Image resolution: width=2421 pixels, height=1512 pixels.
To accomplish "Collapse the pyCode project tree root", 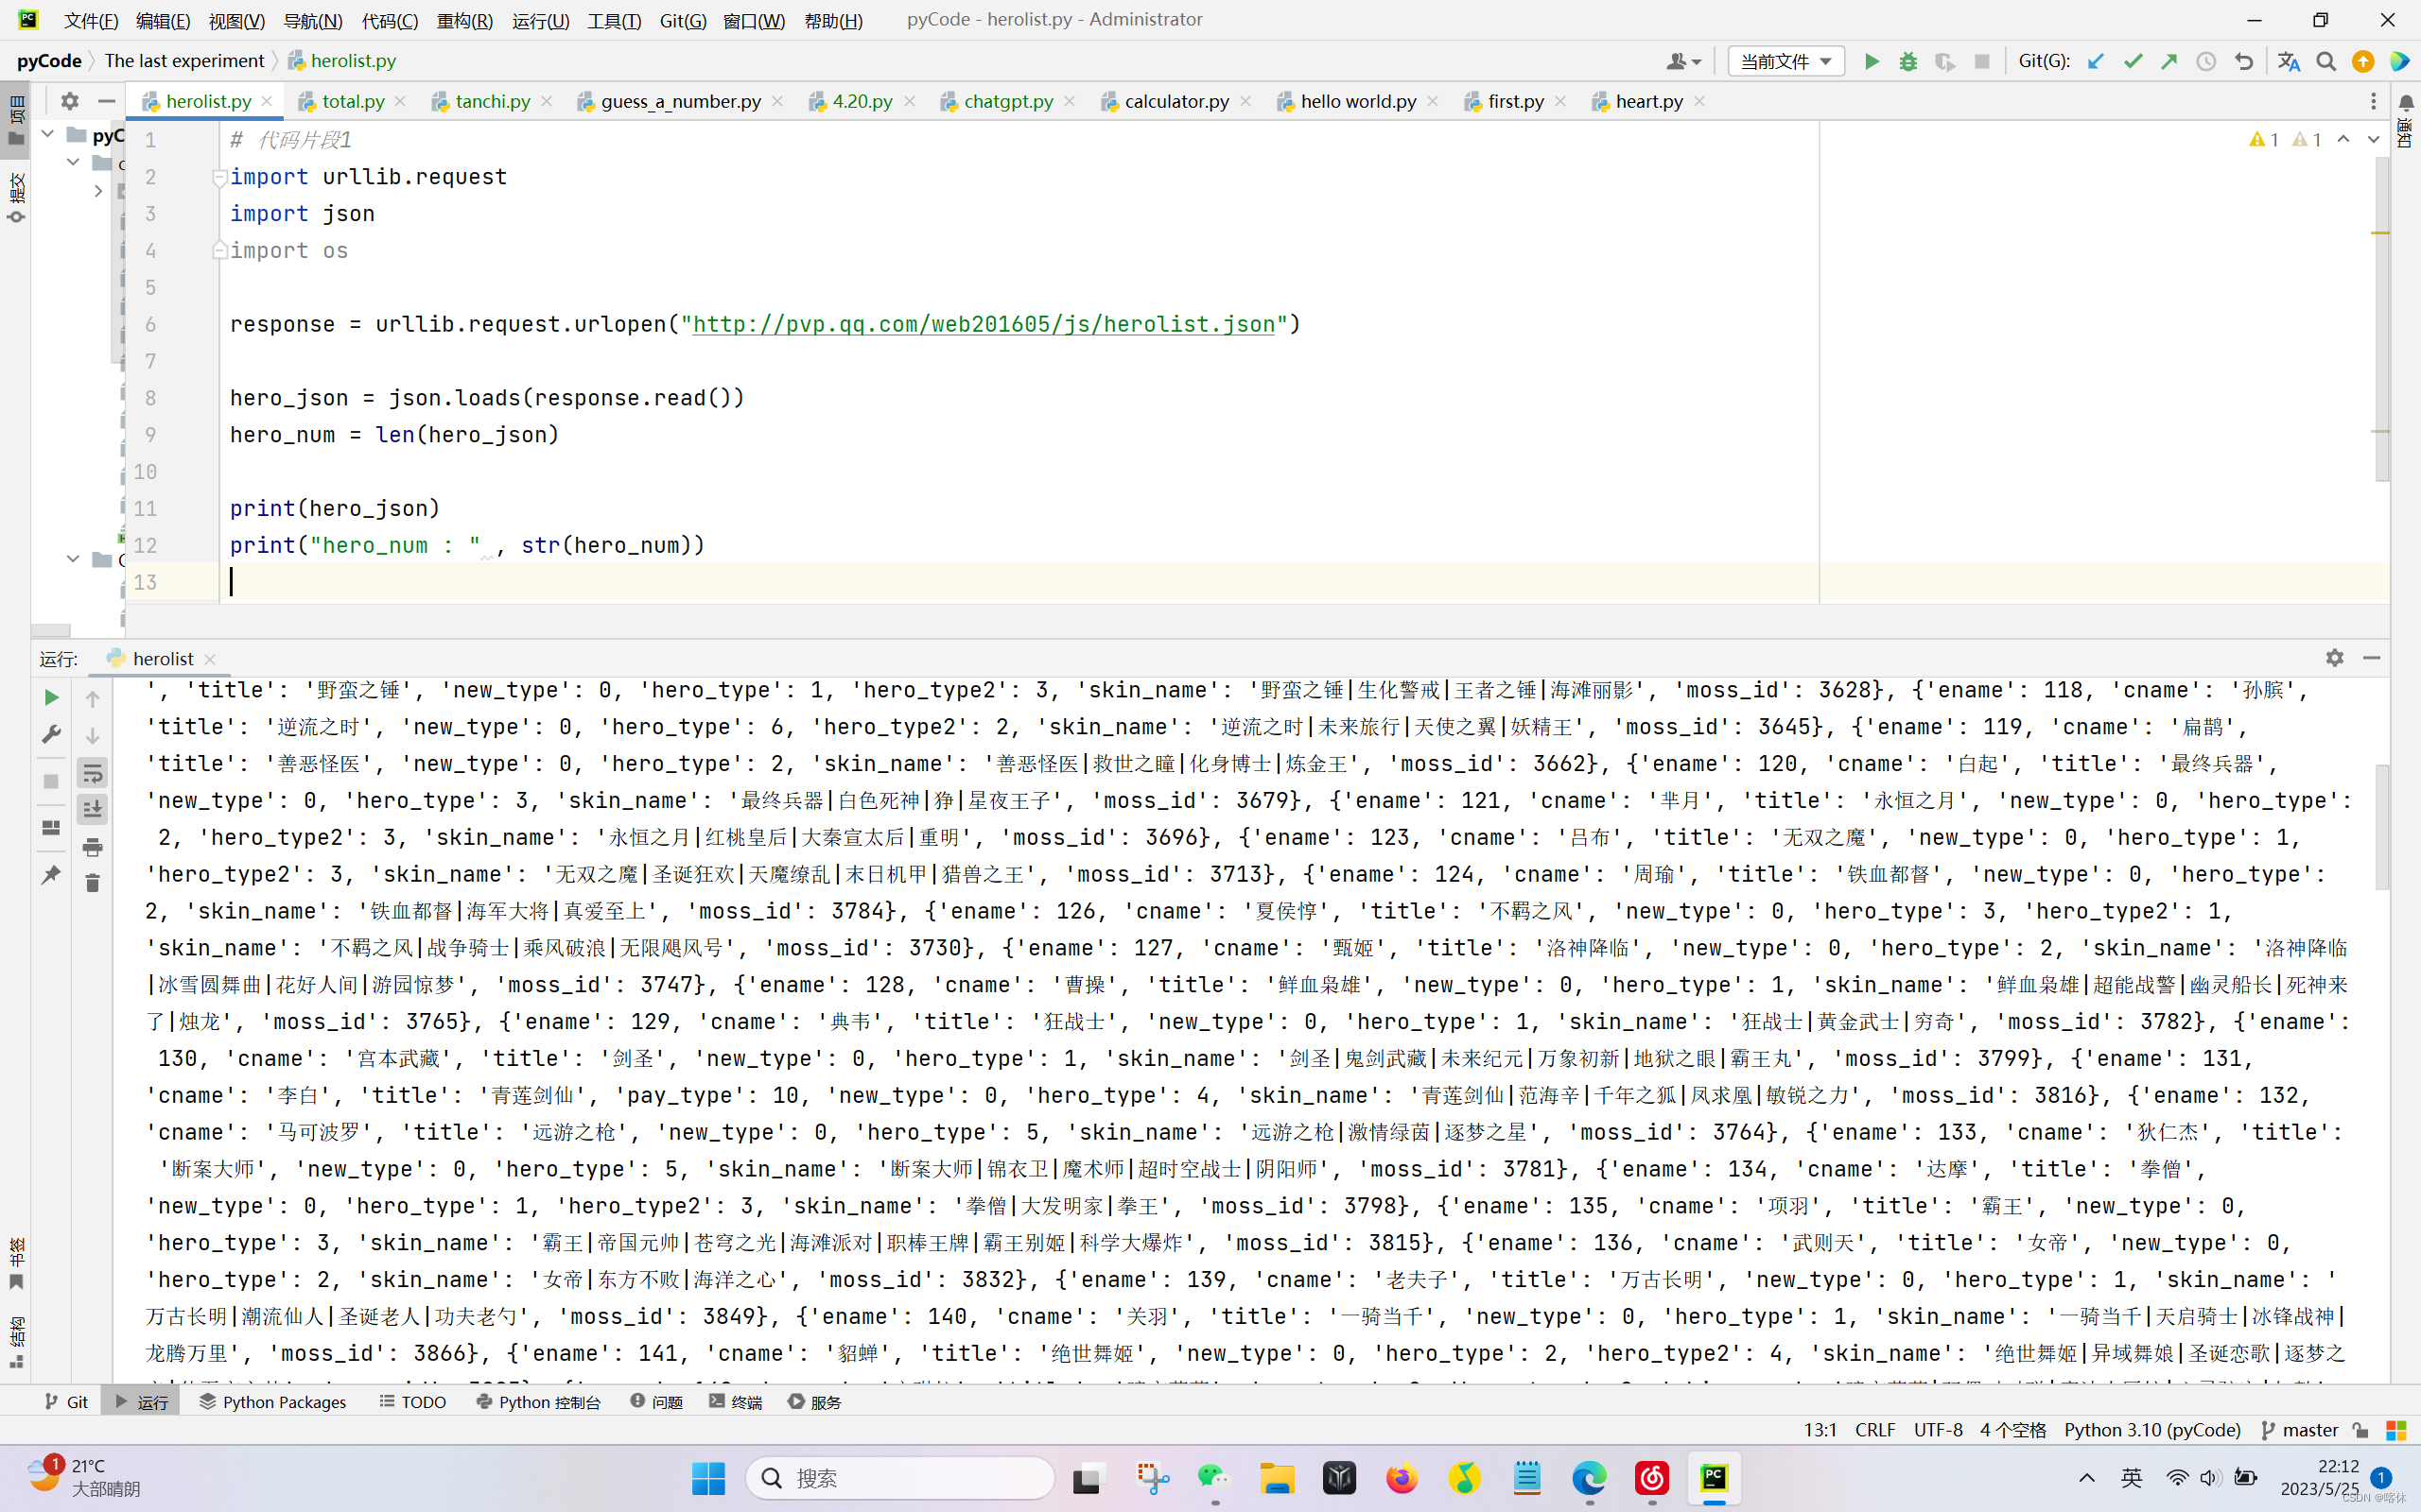I will click(x=47, y=134).
